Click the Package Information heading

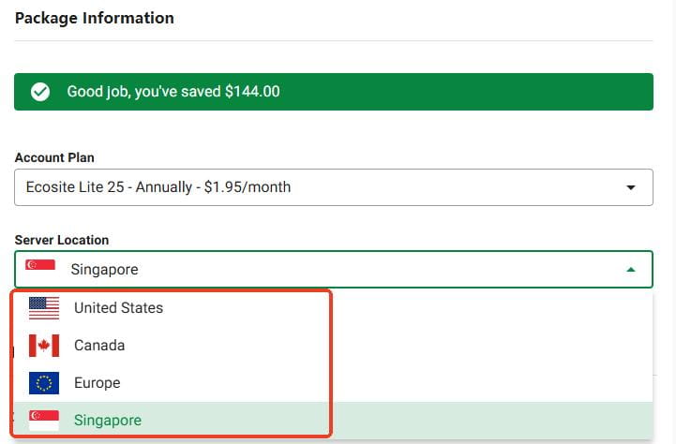[95, 18]
